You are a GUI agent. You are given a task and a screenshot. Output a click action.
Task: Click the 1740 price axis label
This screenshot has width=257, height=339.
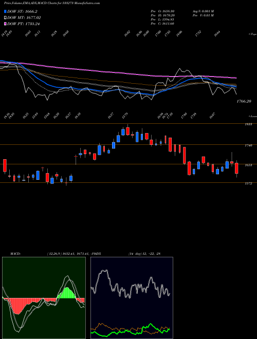(x=248, y=145)
